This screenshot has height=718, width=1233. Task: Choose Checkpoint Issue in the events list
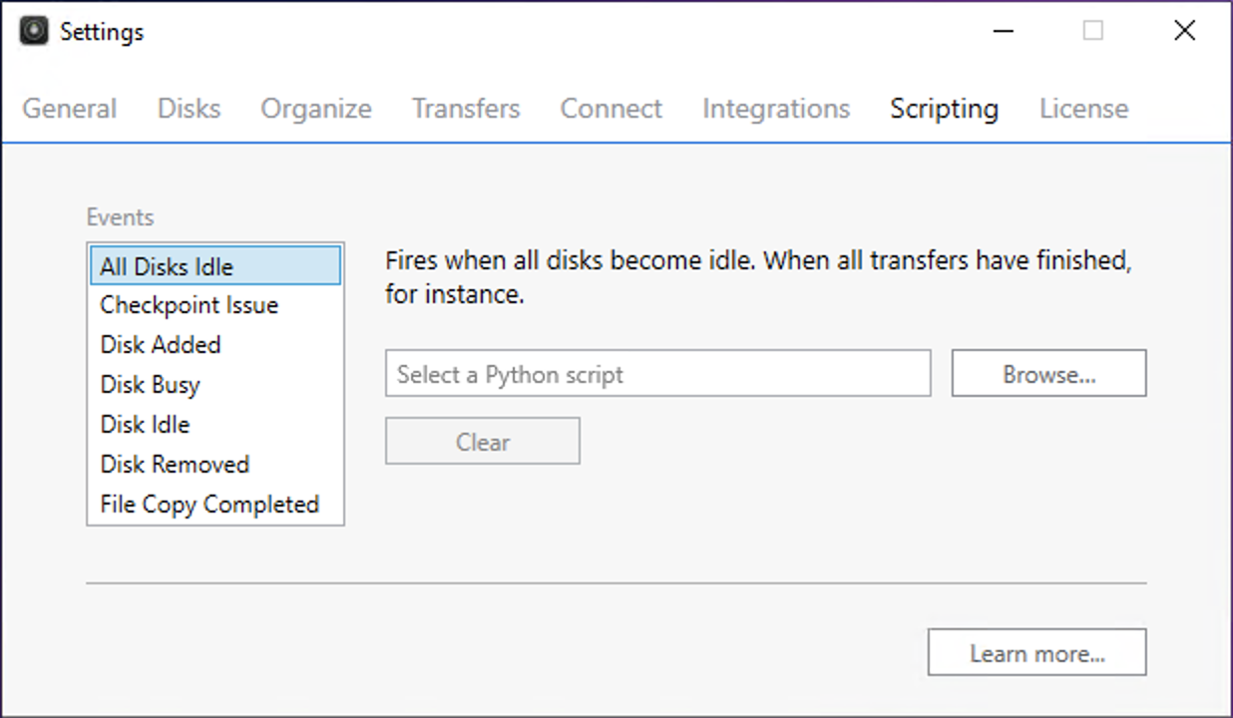tap(190, 305)
